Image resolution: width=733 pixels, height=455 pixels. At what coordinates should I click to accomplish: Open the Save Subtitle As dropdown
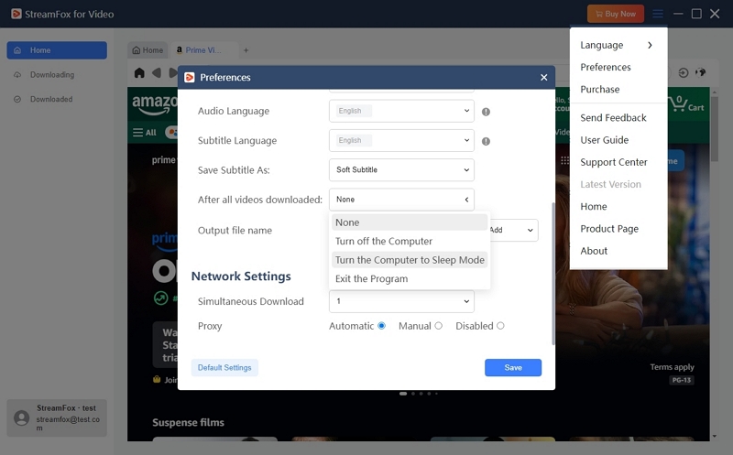click(401, 169)
